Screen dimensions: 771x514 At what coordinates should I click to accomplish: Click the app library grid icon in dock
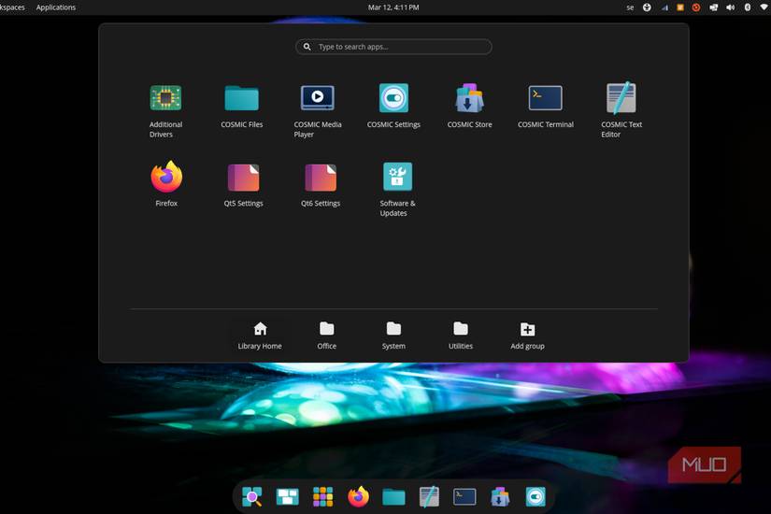(322, 497)
